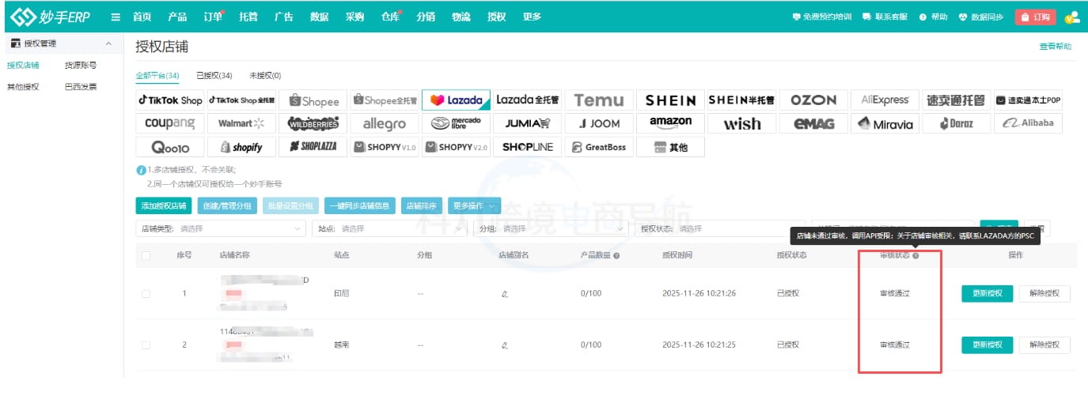Select the Wildberries platform logo
Viewport: 1088px width, 418px height.
click(314, 123)
